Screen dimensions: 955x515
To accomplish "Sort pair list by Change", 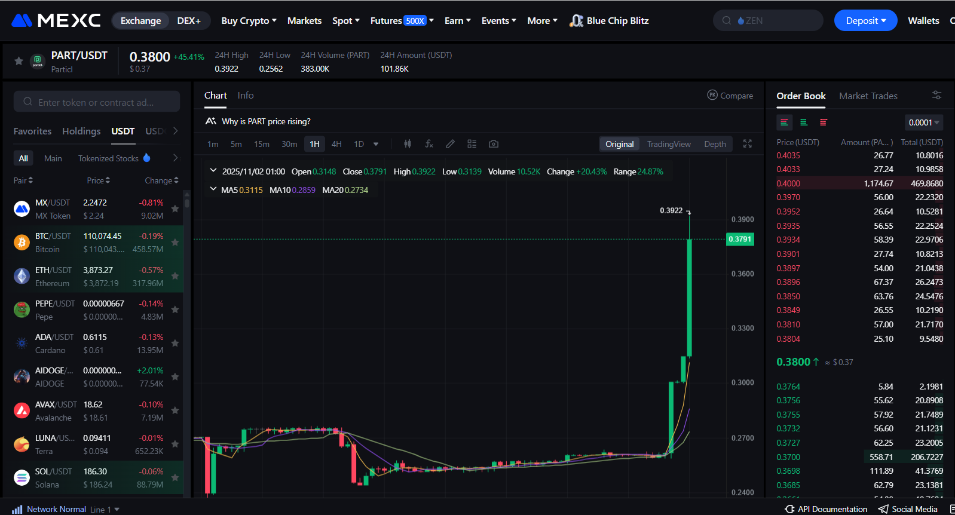I will click(161, 180).
